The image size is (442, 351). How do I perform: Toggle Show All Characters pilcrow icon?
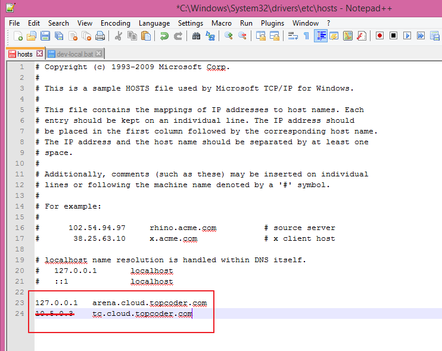(306, 36)
